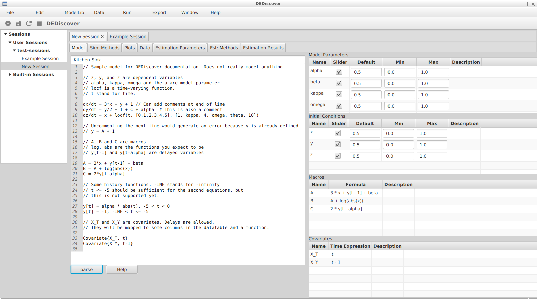Image resolution: width=537 pixels, height=299 pixels.
Task: Open the ModelLib menu
Action: 74,12
